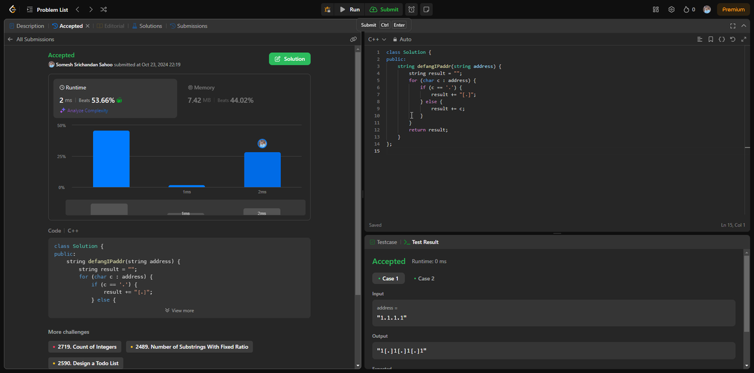Expand submitted code with View more
The image size is (754, 373).
click(x=179, y=310)
